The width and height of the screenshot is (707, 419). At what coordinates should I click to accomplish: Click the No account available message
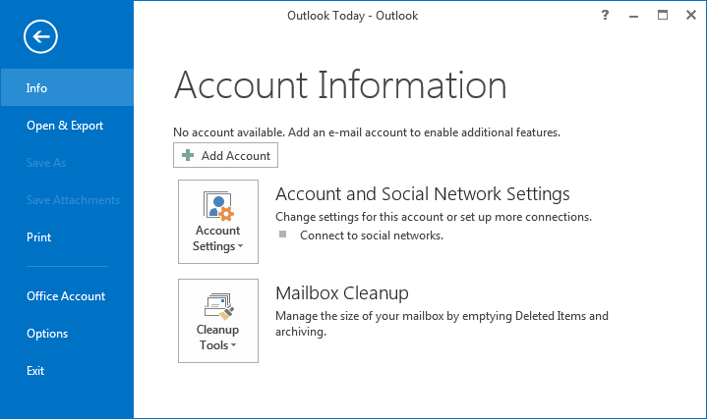coord(367,132)
